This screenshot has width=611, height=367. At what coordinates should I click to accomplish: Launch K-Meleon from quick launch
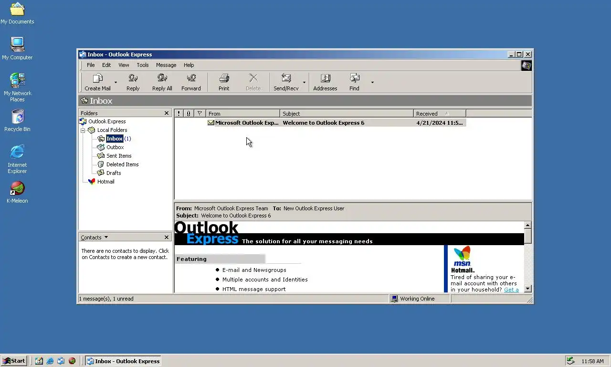[72, 361]
